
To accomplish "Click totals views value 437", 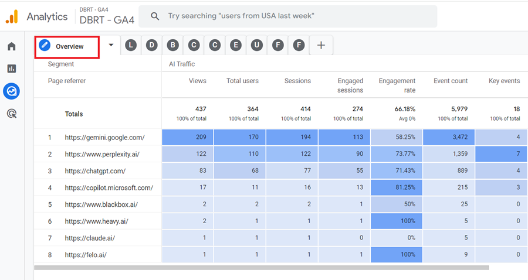I will [201, 109].
